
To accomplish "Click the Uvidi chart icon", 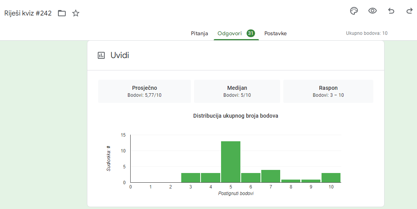I will [101, 55].
